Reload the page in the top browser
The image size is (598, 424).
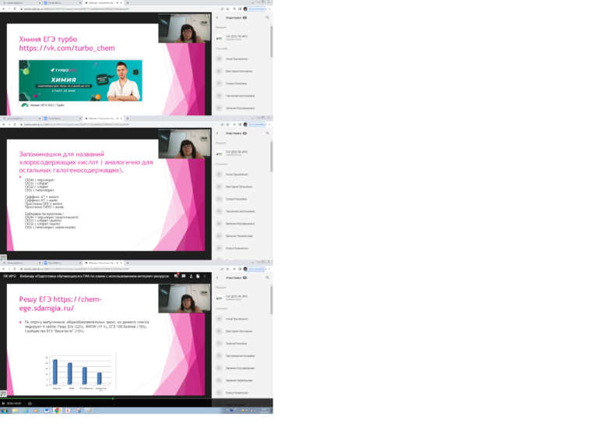(x=15, y=9)
